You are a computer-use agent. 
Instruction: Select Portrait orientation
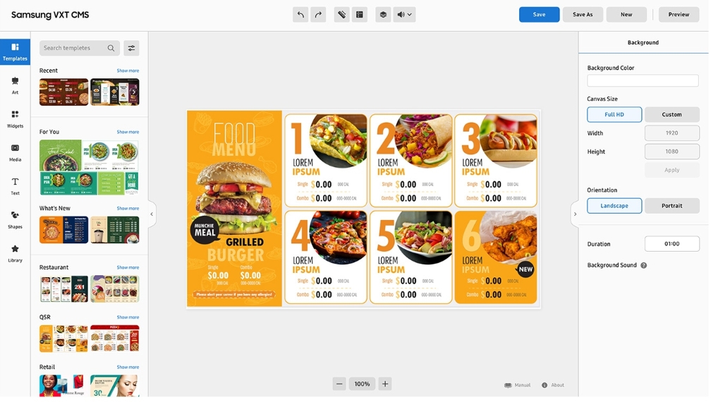click(672, 206)
